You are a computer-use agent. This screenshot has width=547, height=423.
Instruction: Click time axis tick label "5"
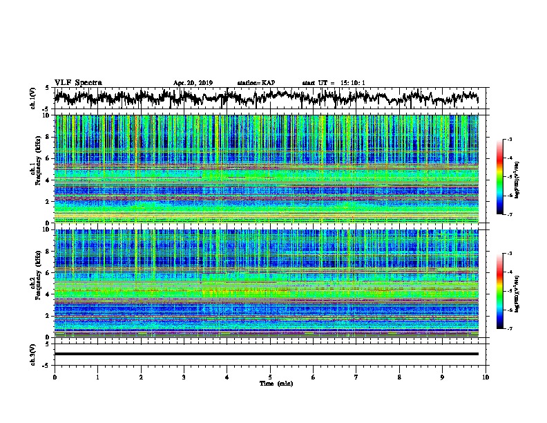270,377
